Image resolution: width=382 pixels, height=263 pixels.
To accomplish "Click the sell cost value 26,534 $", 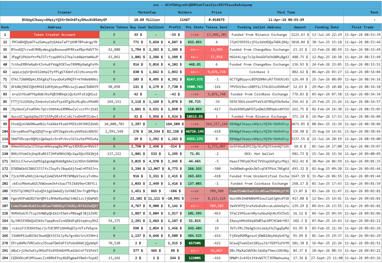I will pos(156,131).
